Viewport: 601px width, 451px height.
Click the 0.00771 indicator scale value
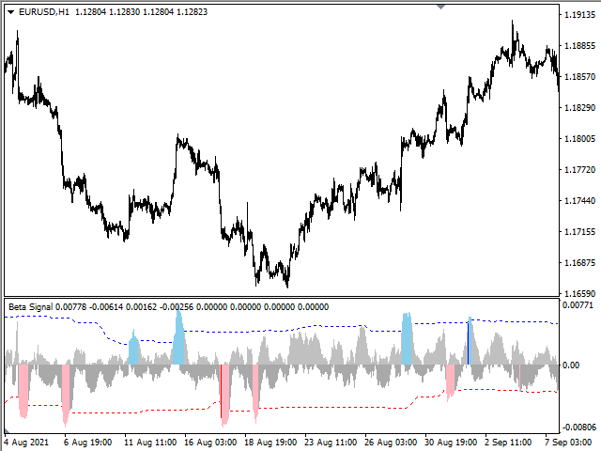click(x=578, y=305)
